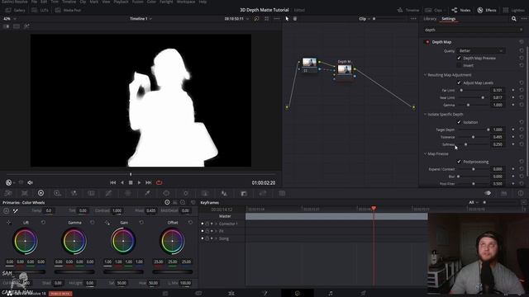Image resolution: width=529 pixels, height=297 pixels.
Task: Click the Contrast value field
Action: [117, 210]
